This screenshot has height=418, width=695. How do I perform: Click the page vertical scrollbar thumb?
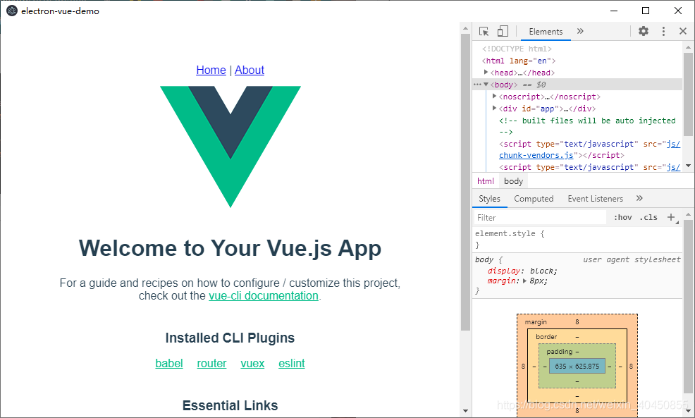tap(465, 182)
